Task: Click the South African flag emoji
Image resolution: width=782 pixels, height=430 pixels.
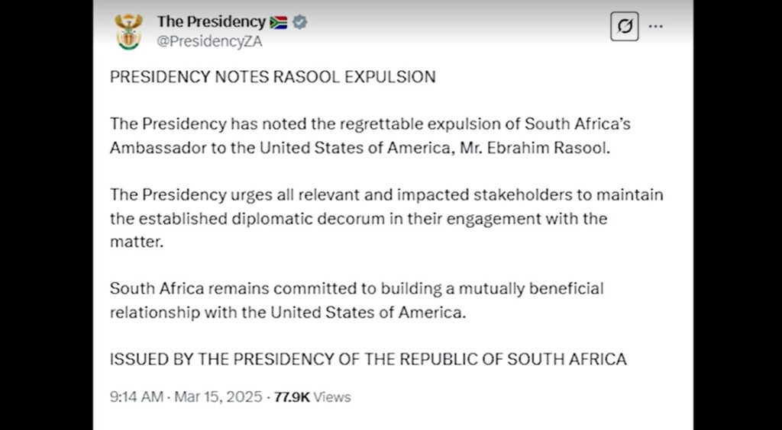Action: pyautogui.click(x=278, y=22)
